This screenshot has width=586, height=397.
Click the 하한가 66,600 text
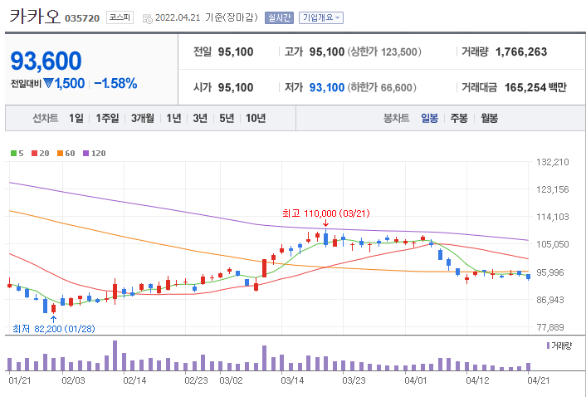pos(382,87)
